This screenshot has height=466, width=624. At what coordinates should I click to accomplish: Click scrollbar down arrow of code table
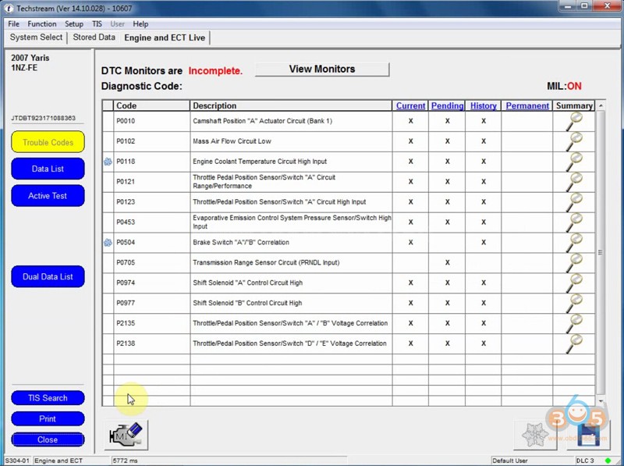(601, 401)
